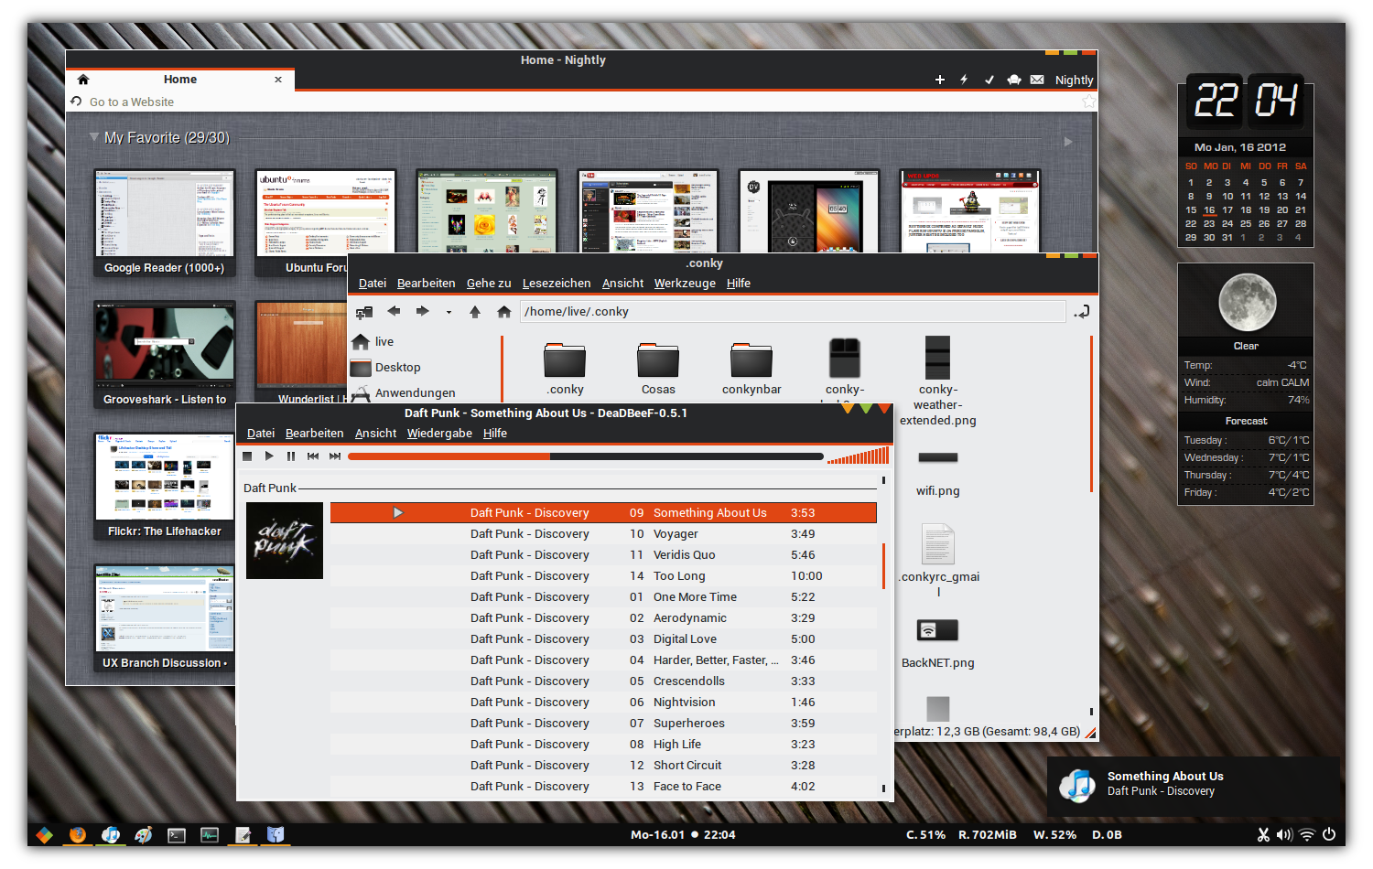Open Gehe zu menu in file manager
Image resolution: width=1373 pixels, height=869 pixels.
[489, 284]
